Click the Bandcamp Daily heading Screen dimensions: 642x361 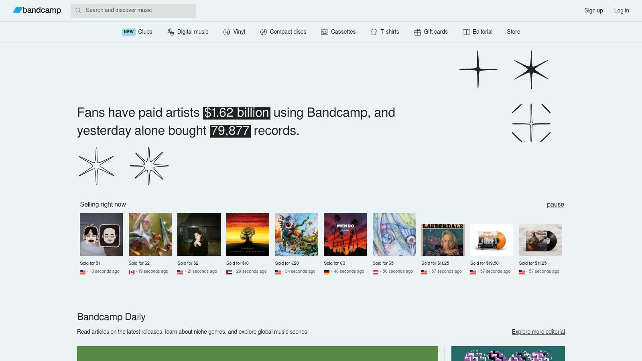point(111,317)
